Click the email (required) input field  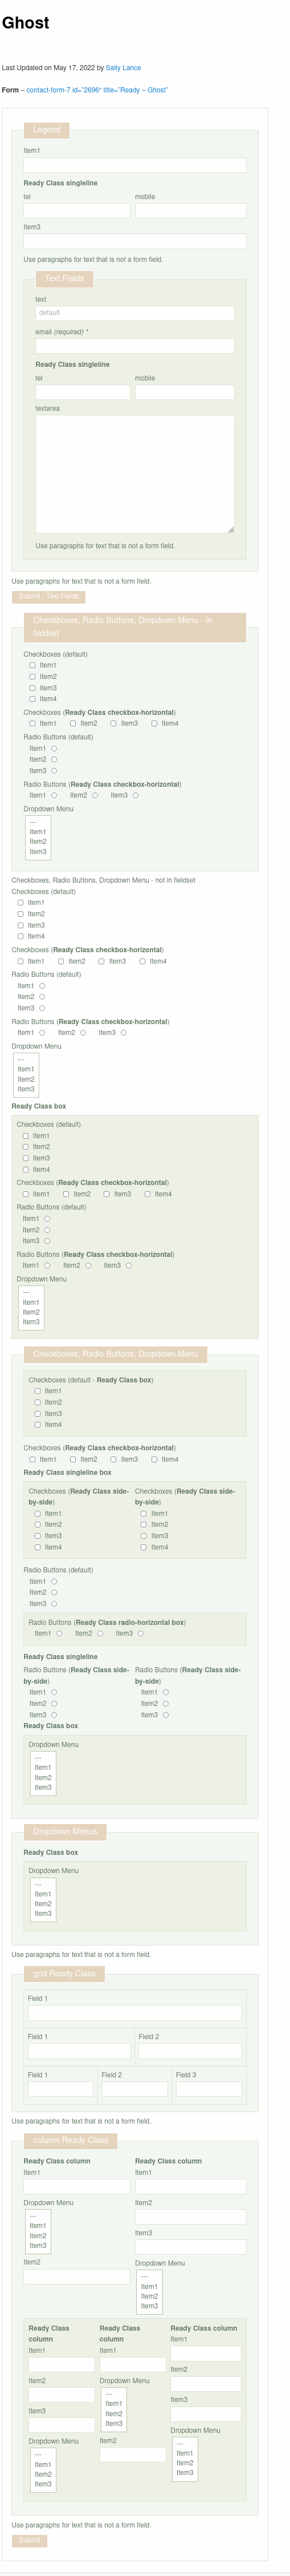click(135, 346)
